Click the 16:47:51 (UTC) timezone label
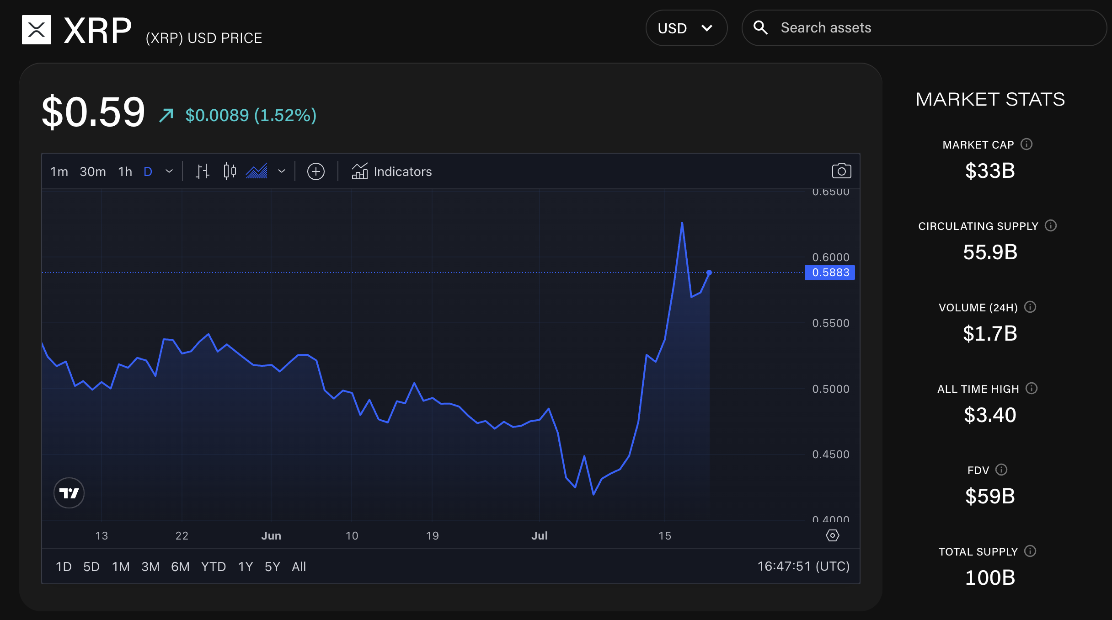The image size is (1112, 620). [803, 567]
